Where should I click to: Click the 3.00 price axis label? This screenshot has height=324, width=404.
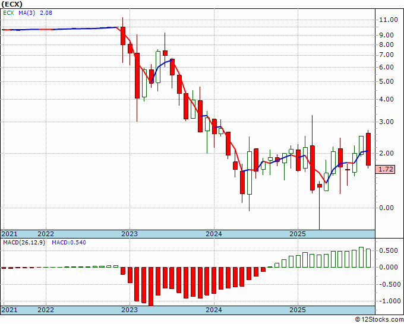click(387, 122)
